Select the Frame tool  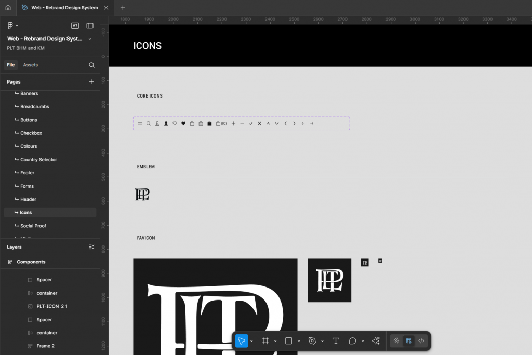(x=265, y=341)
